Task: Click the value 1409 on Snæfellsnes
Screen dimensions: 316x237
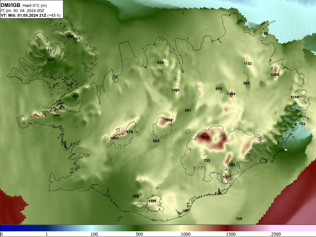Action: pos(56,115)
